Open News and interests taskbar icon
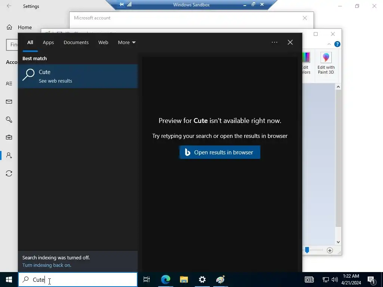 click(x=309, y=280)
